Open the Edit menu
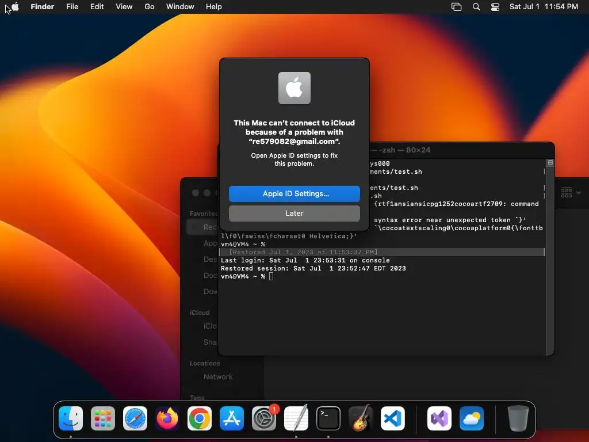 (97, 7)
